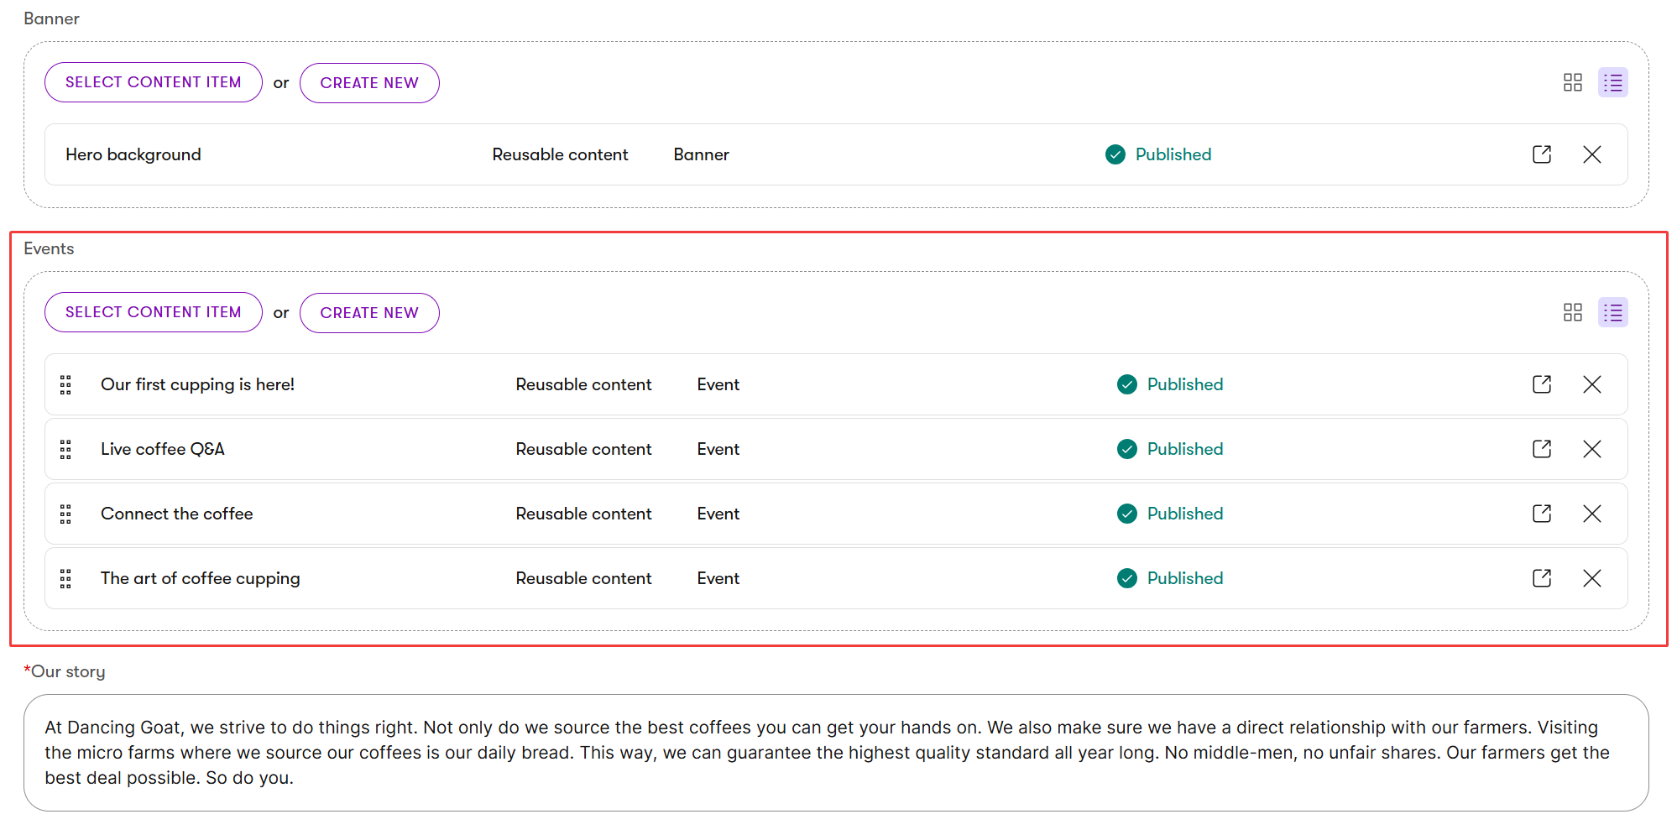The width and height of the screenshot is (1677, 835).
Task: Click into the Our story text field
Action: pos(835,752)
